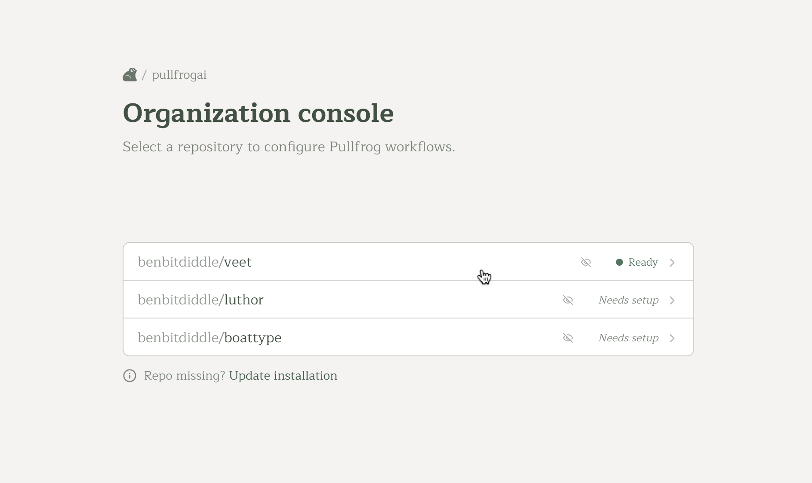812x483 pixels.
Task: Click the Update installation link
Action: tap(283, 376)
